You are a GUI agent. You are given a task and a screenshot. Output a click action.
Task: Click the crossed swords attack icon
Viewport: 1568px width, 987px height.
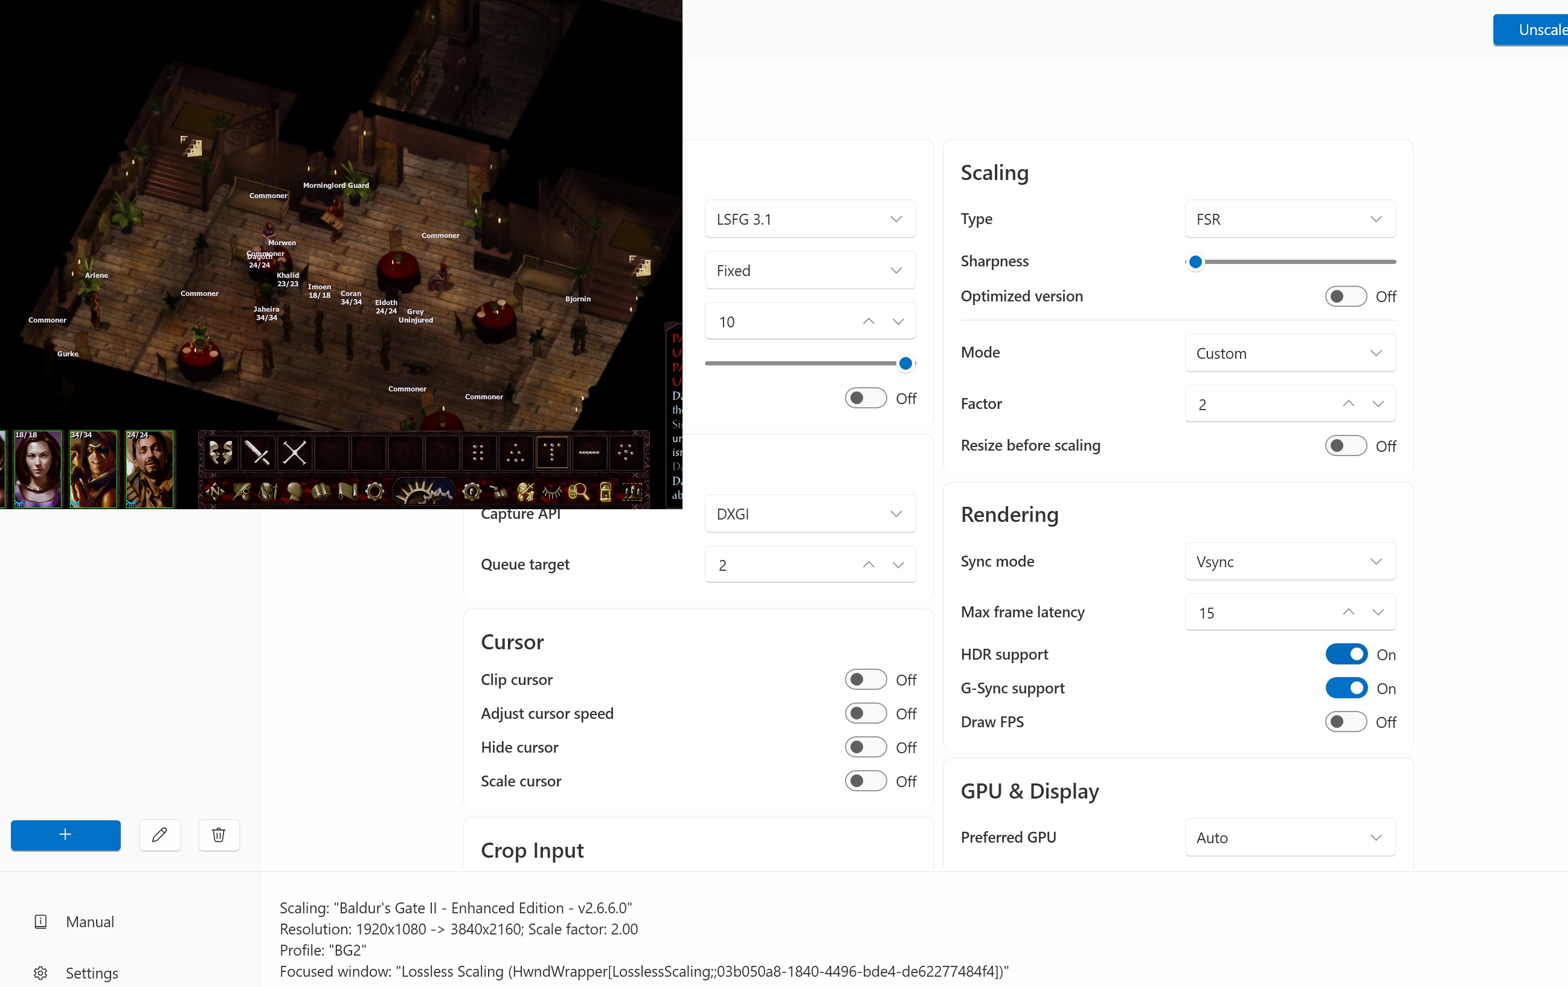click(294, 452)
